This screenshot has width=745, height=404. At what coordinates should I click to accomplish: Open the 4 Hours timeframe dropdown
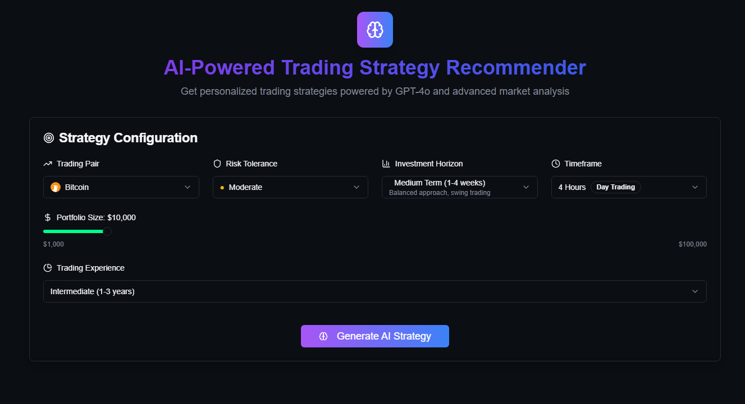click(629, 187)
